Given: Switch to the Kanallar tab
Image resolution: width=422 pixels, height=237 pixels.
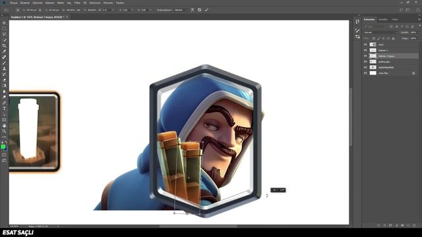Looking at the screenshot, I should click(382, 19).
